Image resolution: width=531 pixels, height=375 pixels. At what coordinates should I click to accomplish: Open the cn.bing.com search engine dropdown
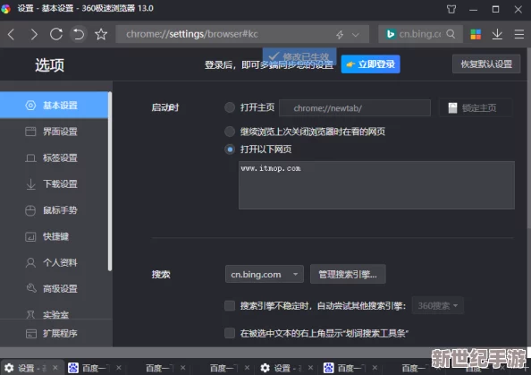point(265,274)
